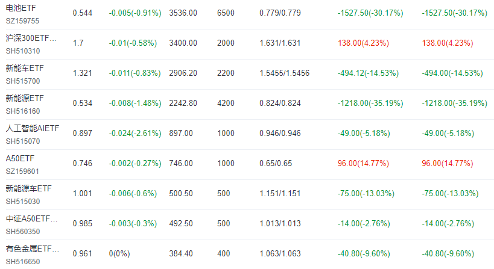Click cost price 0.65/0.65
Viewport: 494px width, 269px height.
tap(276, 164)
